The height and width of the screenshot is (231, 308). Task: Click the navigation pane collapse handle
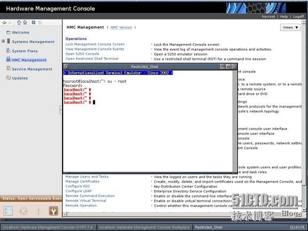60,110
